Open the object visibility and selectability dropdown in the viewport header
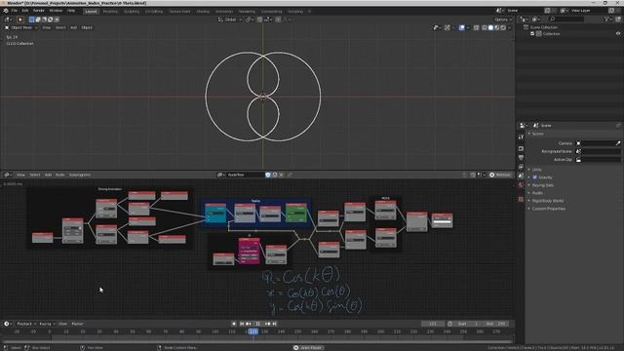 [437, 28]
